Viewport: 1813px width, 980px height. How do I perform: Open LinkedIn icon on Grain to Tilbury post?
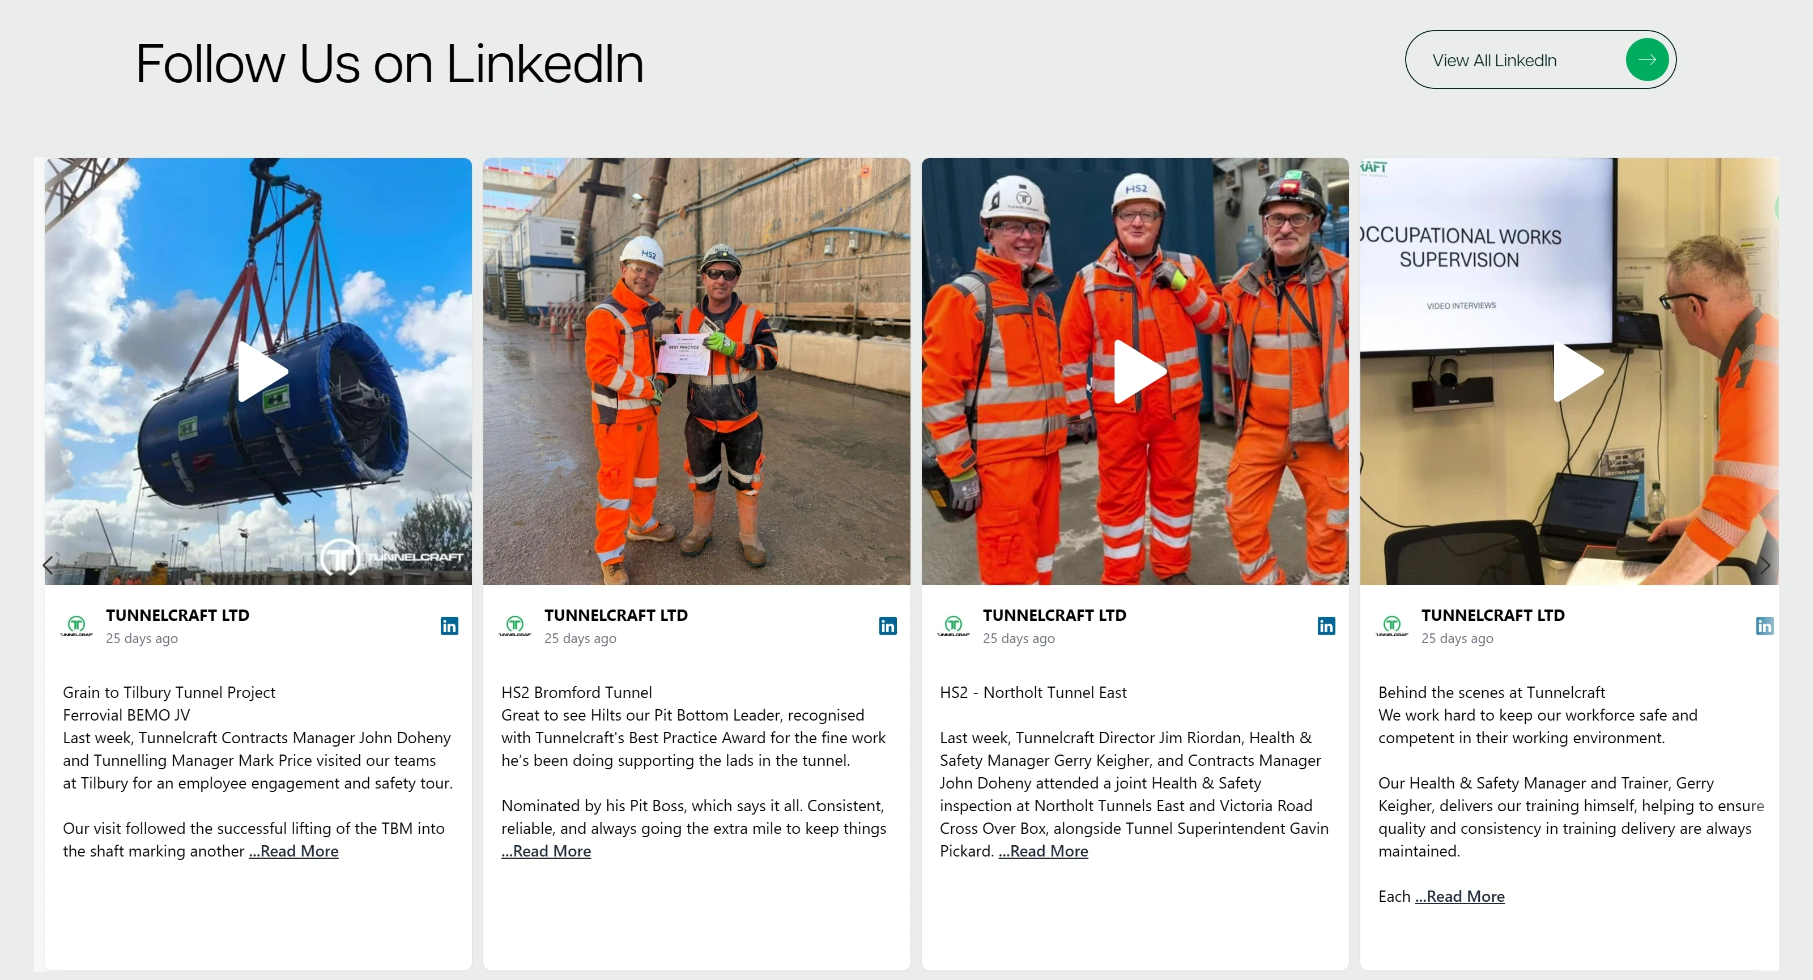[x=449, y=625]
